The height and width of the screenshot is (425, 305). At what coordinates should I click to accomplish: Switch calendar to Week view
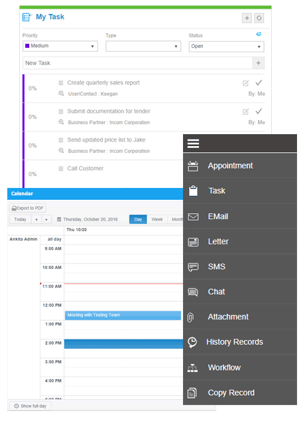(157, 219)
